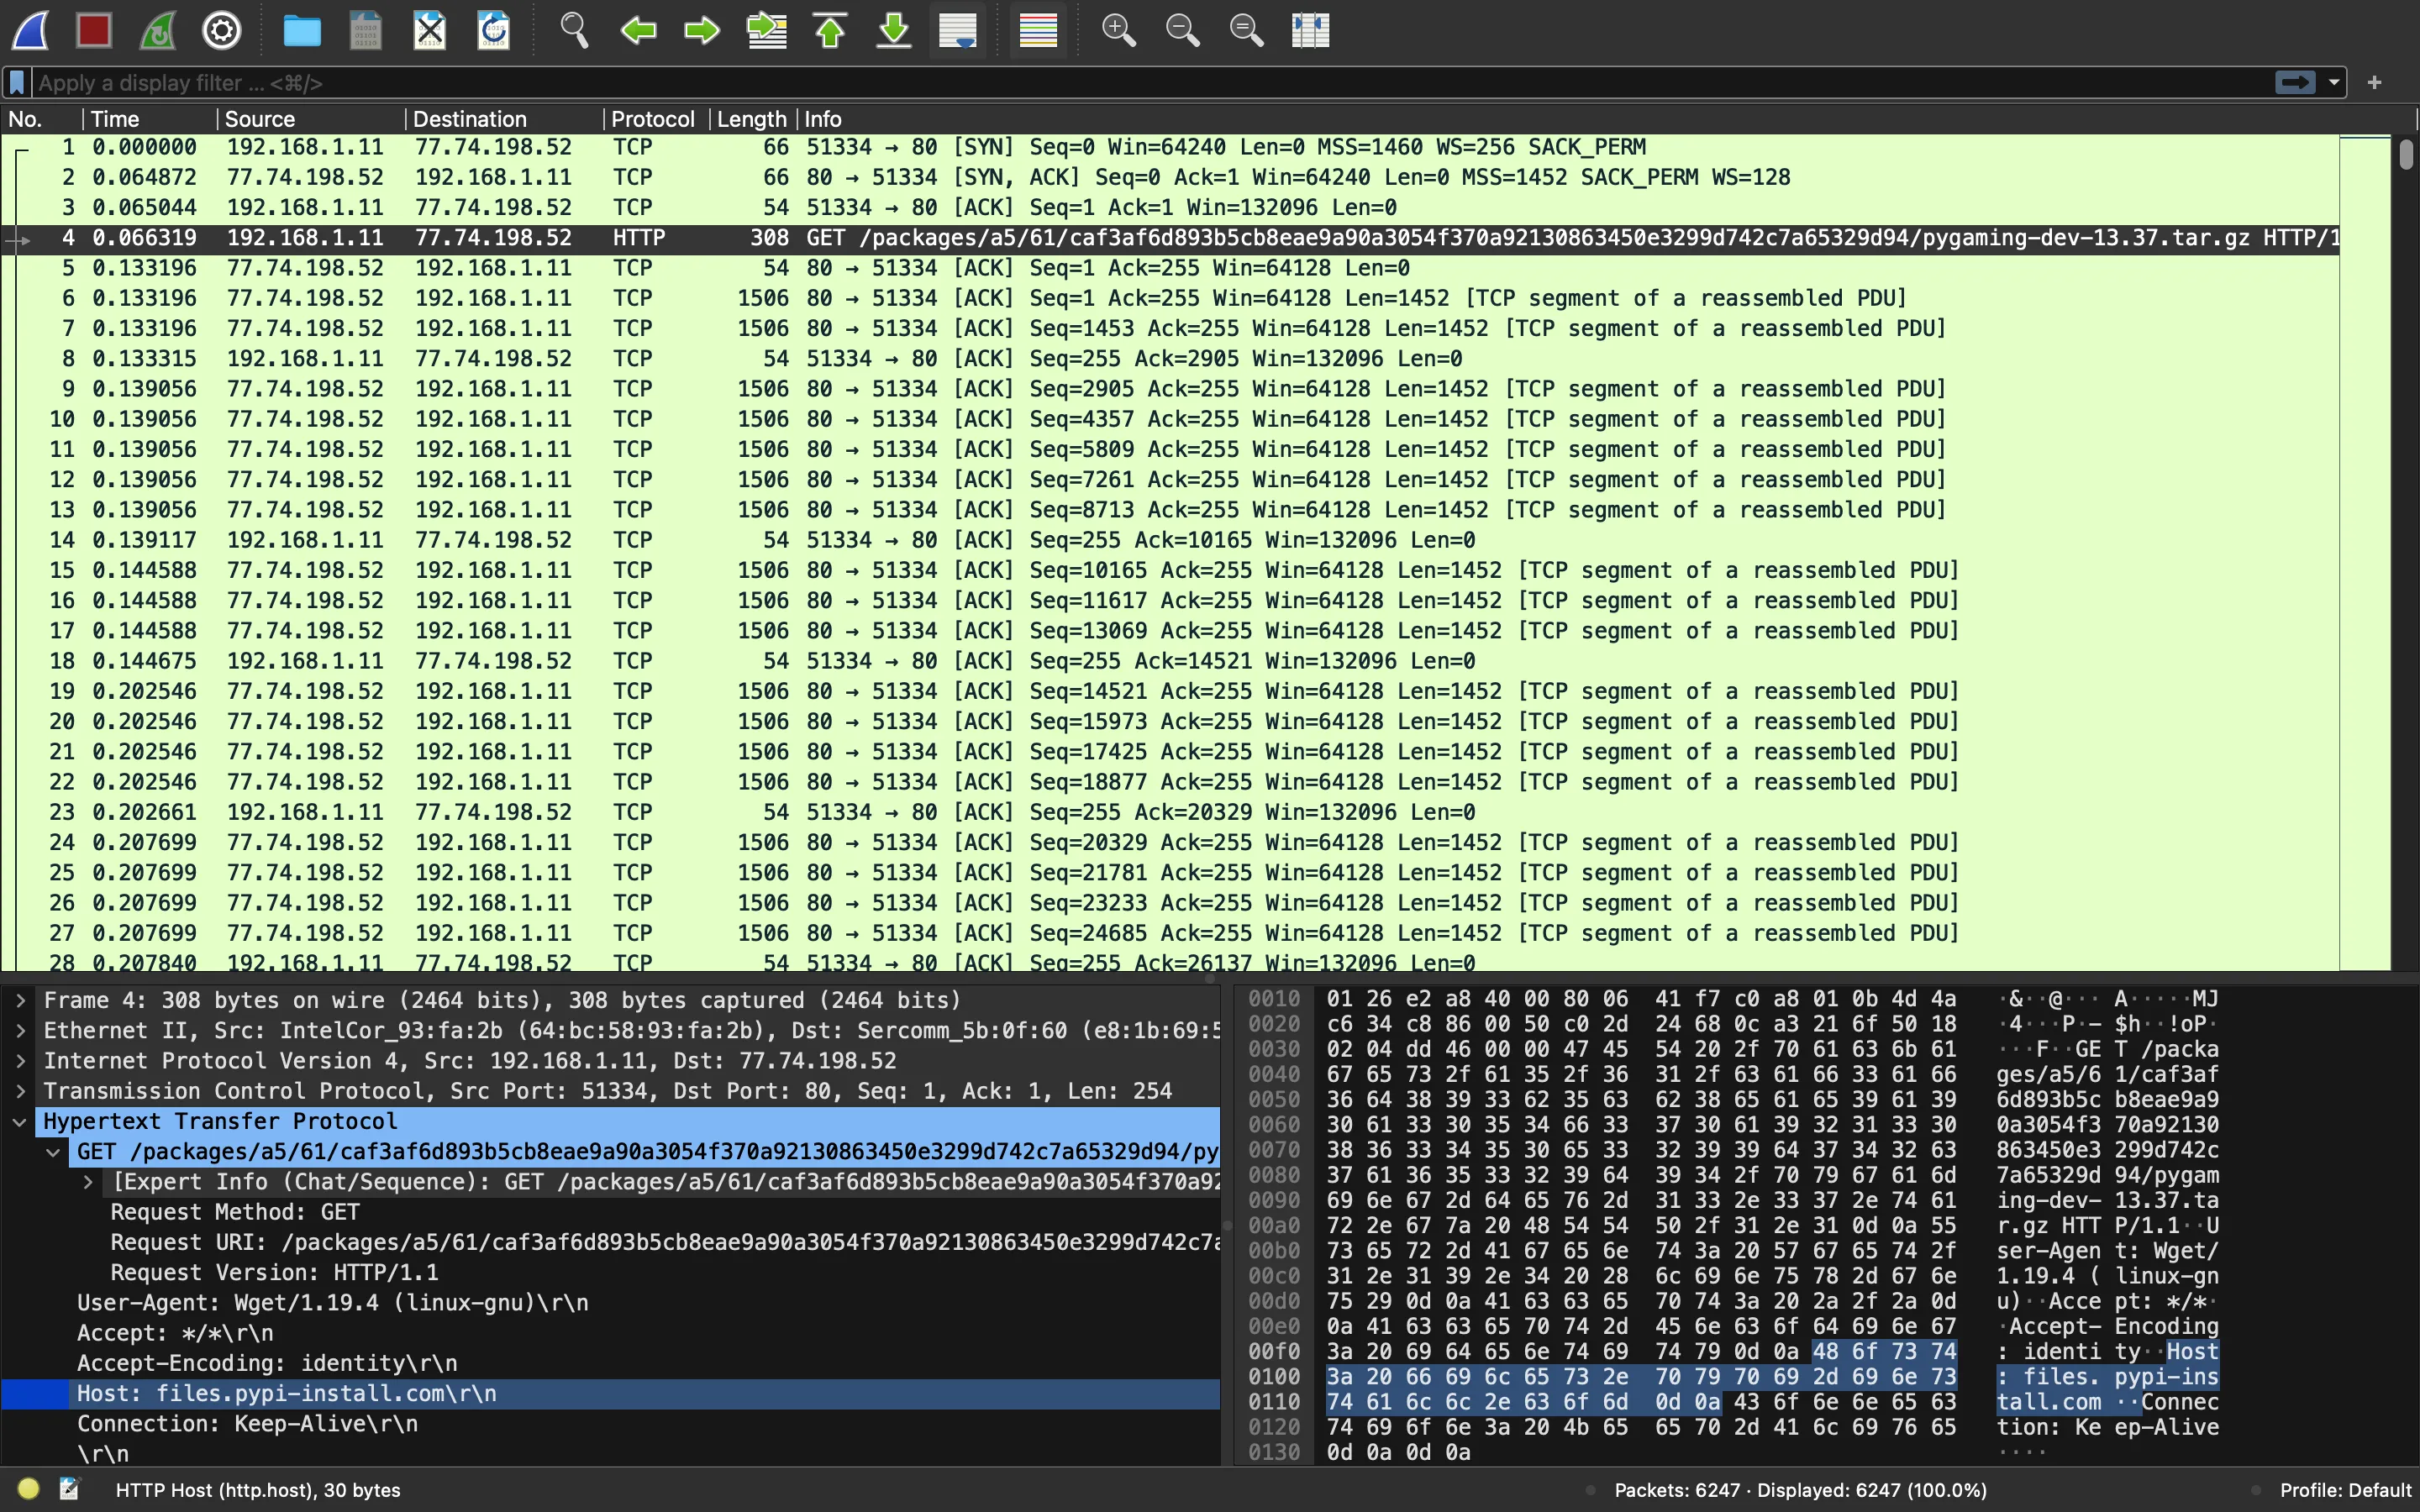2420x1512 pixels.
Task: Find a packet with magnifier icon
Action: pos(574,30)
